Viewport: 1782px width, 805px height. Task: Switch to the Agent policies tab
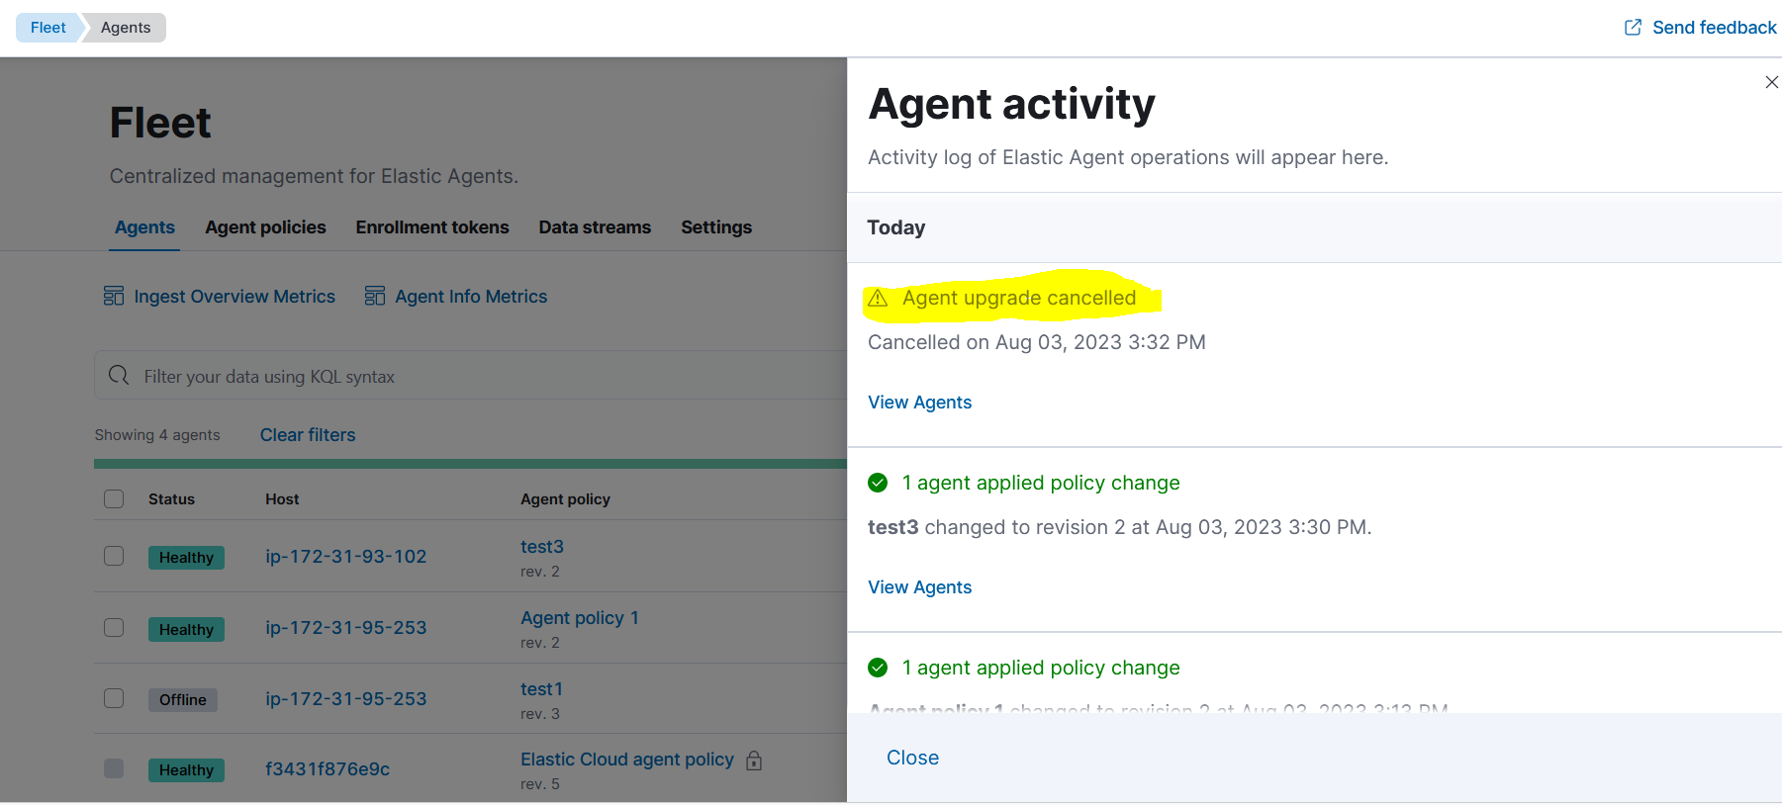point(265,226)
